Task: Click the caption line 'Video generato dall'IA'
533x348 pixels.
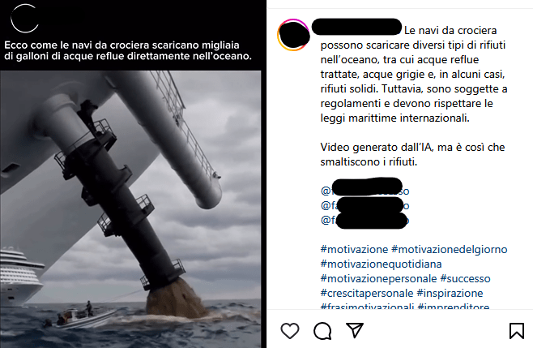Action: [376, 147]
